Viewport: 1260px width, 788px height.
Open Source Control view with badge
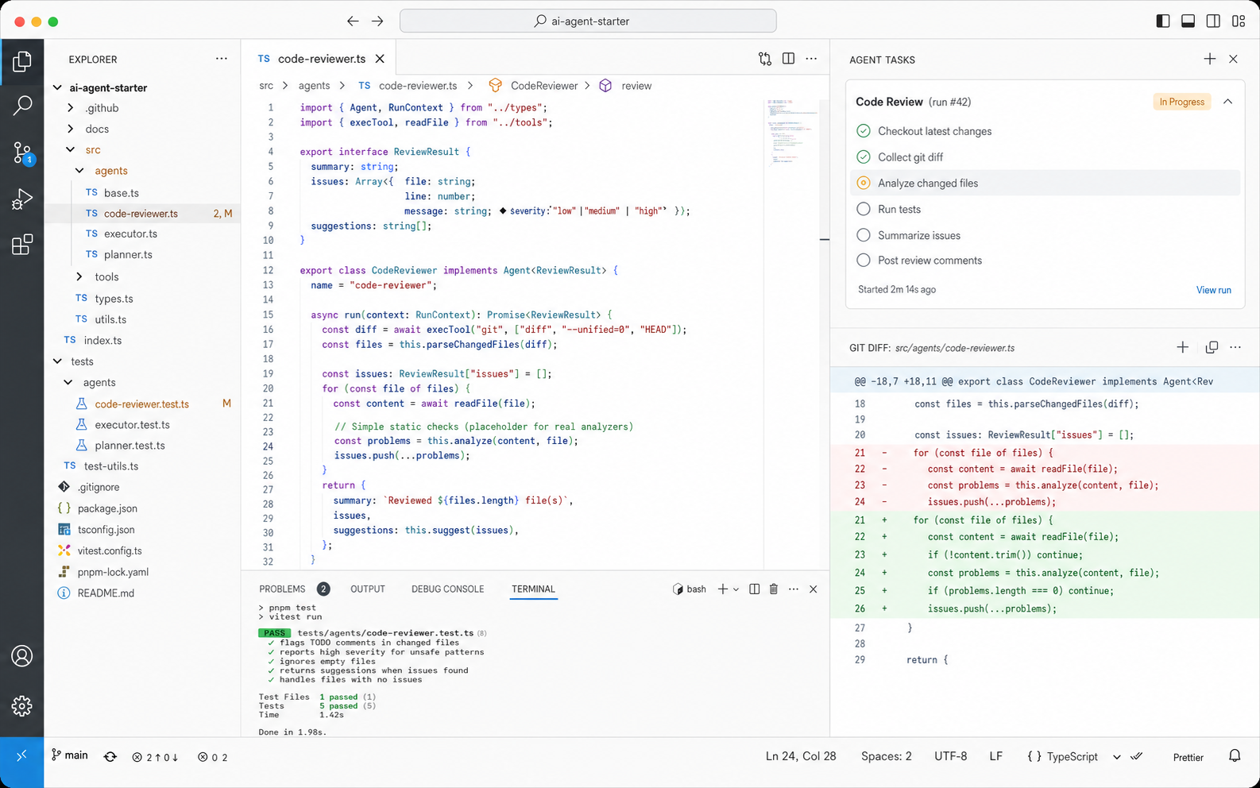click(x=22, y=153)
